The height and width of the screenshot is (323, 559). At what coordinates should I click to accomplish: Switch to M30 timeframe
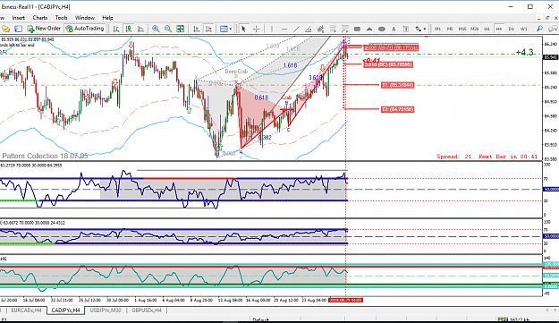[474, 29]
